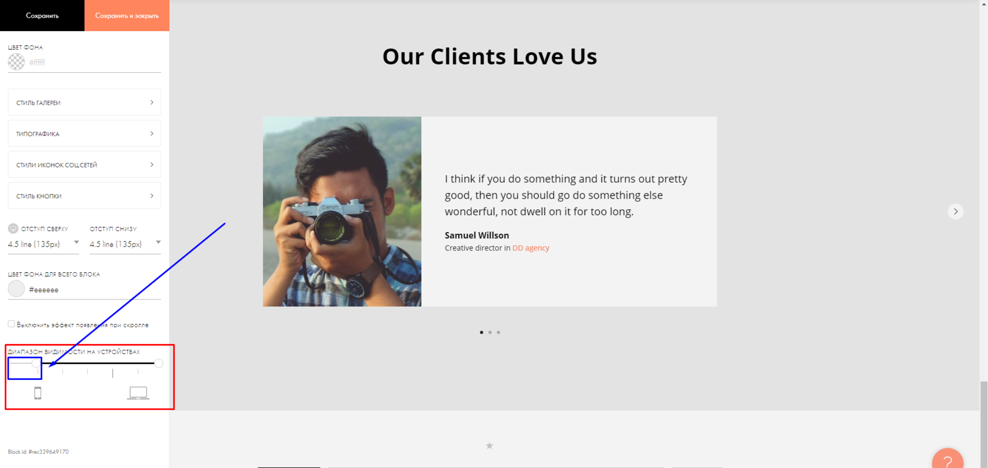Toggle the disable scroll appearance effect checkbox
The height and width of the screenshot is (468, 988).
(11, 324)
